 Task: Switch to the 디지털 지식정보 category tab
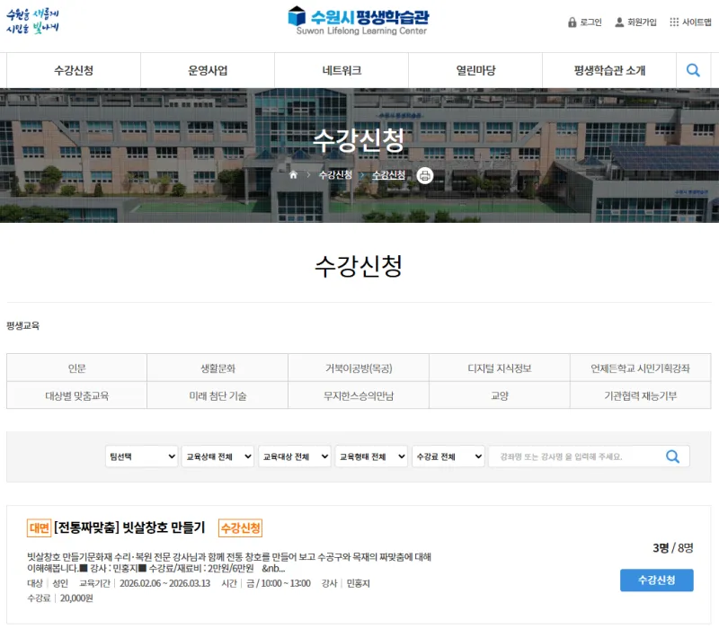tap(499, 368)
